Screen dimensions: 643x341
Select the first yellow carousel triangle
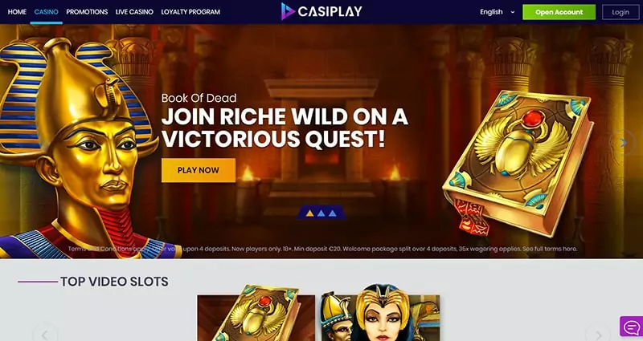310,213
